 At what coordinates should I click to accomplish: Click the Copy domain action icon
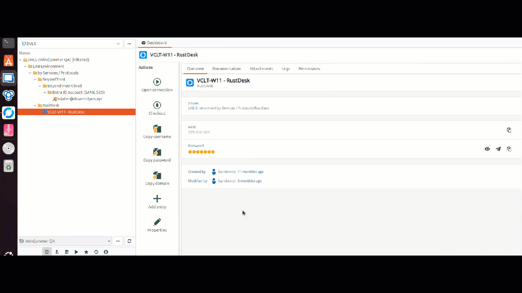point(157,175)
